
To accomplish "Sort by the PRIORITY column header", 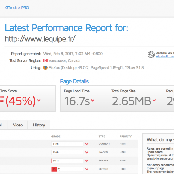I will click(126, 136).
